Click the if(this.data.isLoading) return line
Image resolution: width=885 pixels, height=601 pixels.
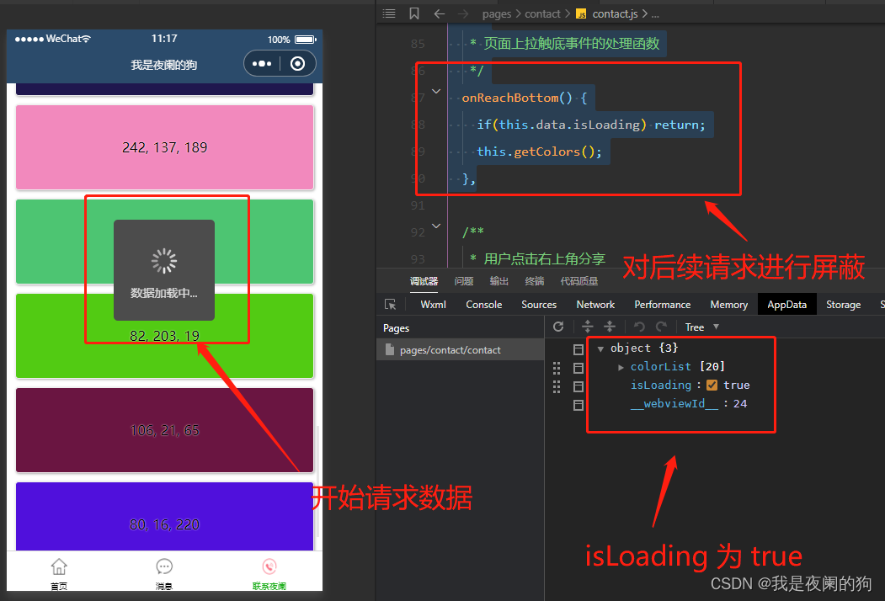(591, 124)
